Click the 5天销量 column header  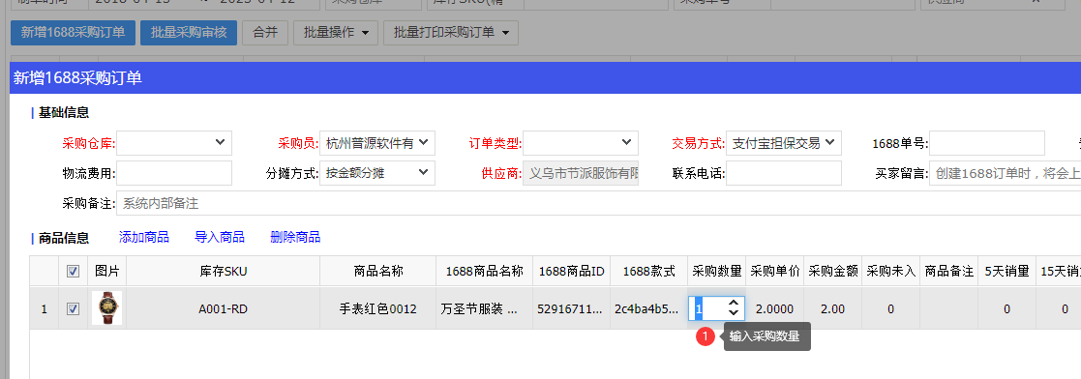point(1006,272)
